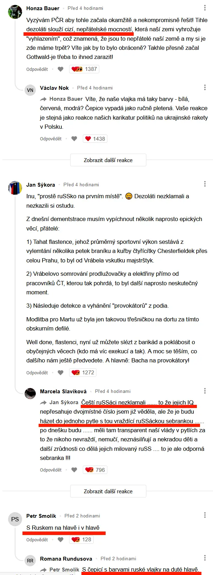Click the reaction badge showing 796
The width and height of the screenshot is (213, 575).
(95, 469)
